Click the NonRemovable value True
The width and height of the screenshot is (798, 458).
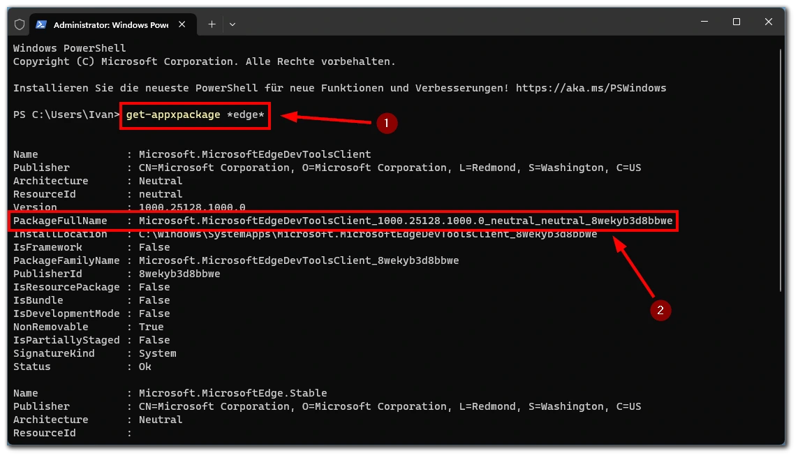pyautogui.click(x=151, y=327)
